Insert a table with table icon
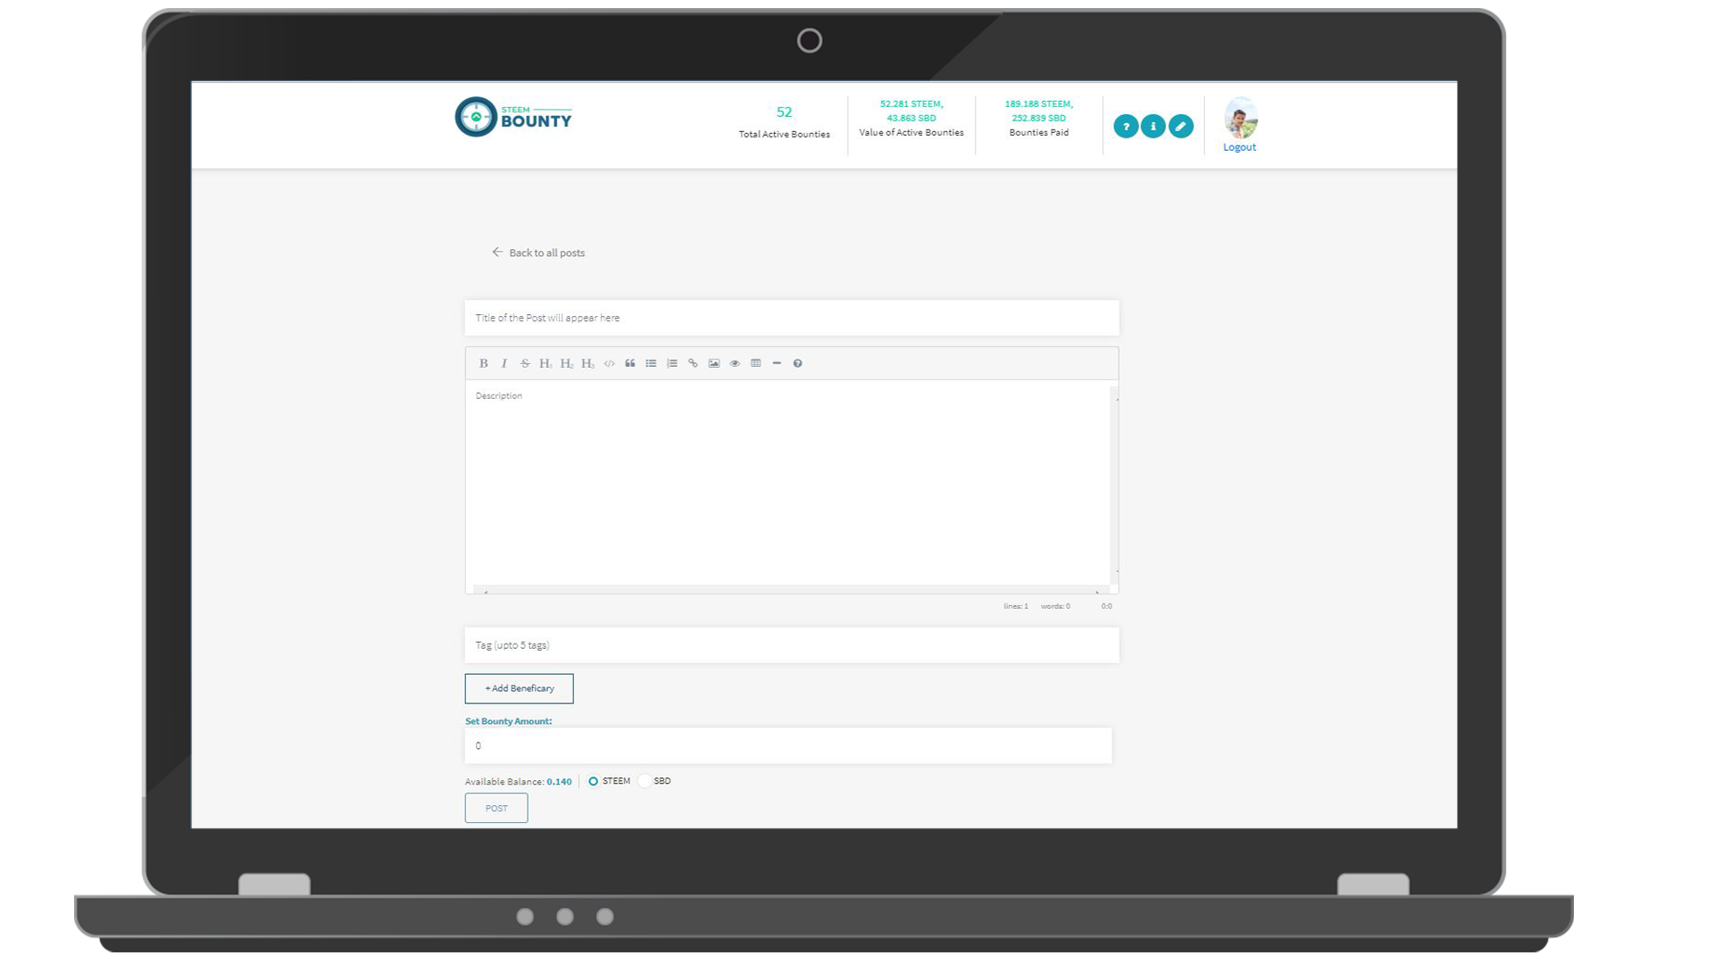The image size is (1714, 964). click(756, 363)
